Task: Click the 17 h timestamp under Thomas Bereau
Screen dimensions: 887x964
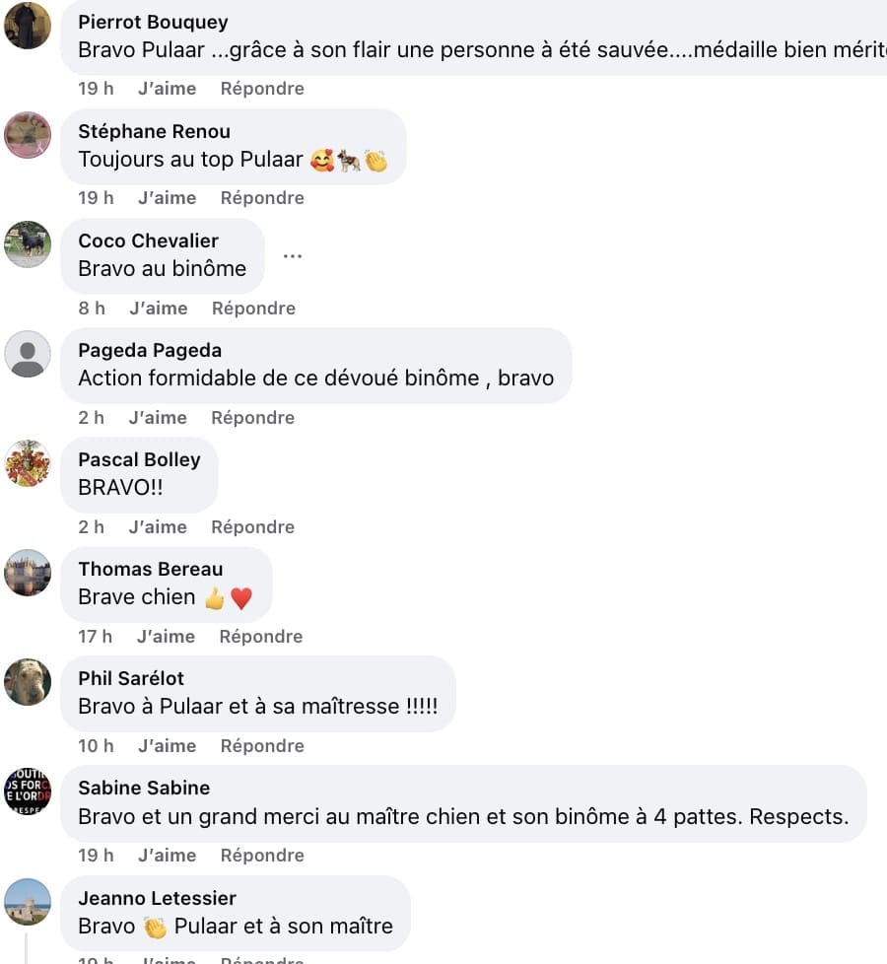Action: tap(95, 637)
